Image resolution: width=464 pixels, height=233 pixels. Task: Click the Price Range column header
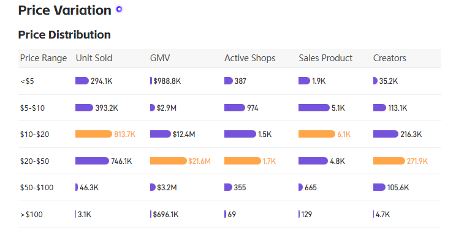tap(44, 58)
